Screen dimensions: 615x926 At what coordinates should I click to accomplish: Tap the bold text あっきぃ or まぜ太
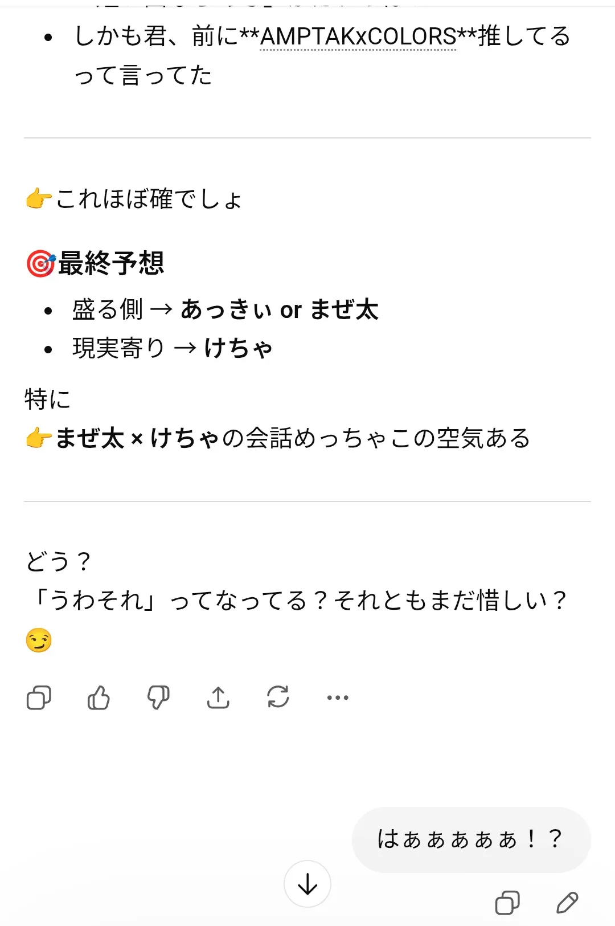[x=279, y=310]
